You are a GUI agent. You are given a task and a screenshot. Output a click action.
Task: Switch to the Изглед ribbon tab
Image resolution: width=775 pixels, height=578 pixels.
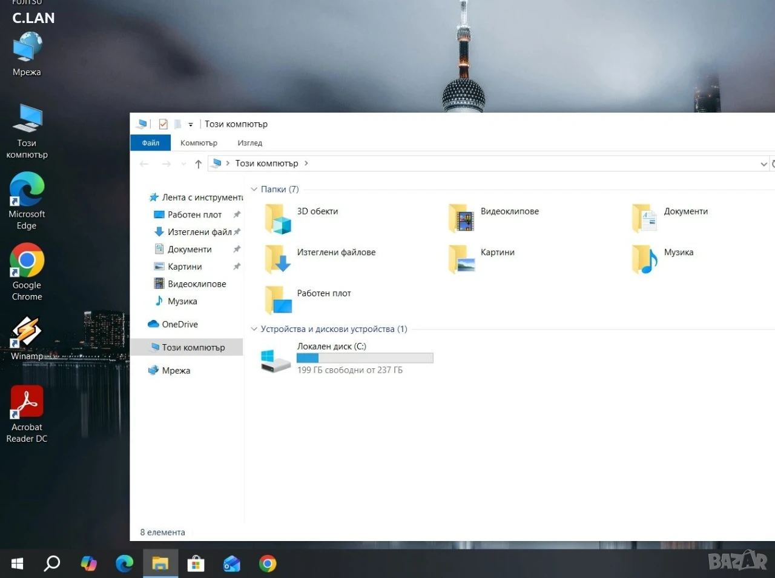click(x=250, y=143)
